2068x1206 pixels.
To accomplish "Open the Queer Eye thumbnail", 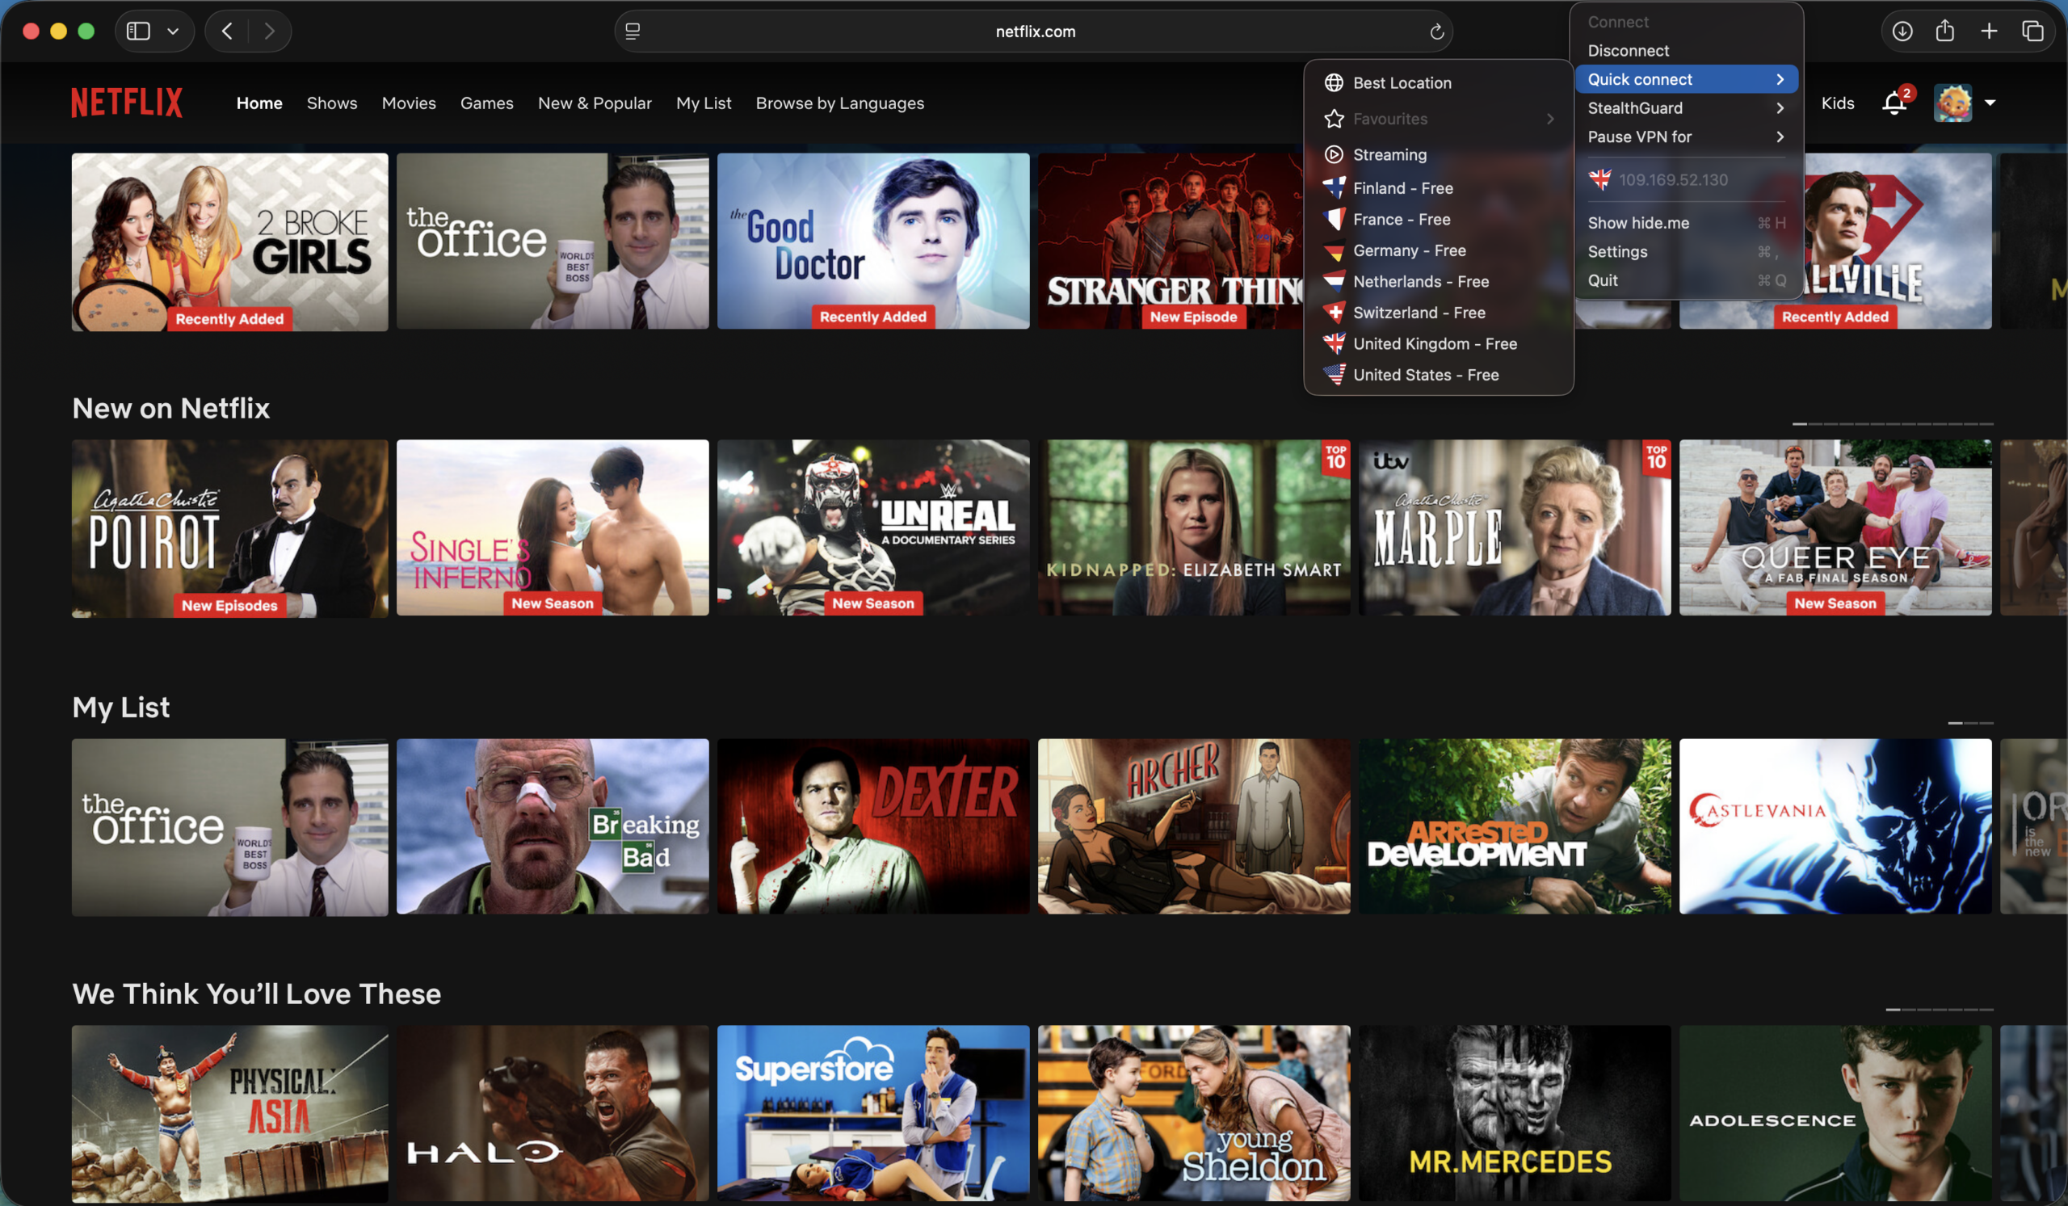I will click(1835, 527).
